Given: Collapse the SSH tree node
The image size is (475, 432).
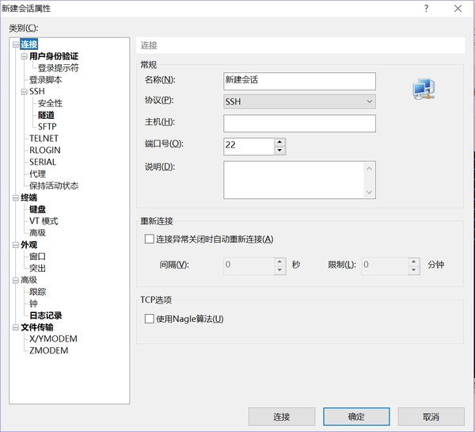Looking at the screenshot, I should [24, 92].
